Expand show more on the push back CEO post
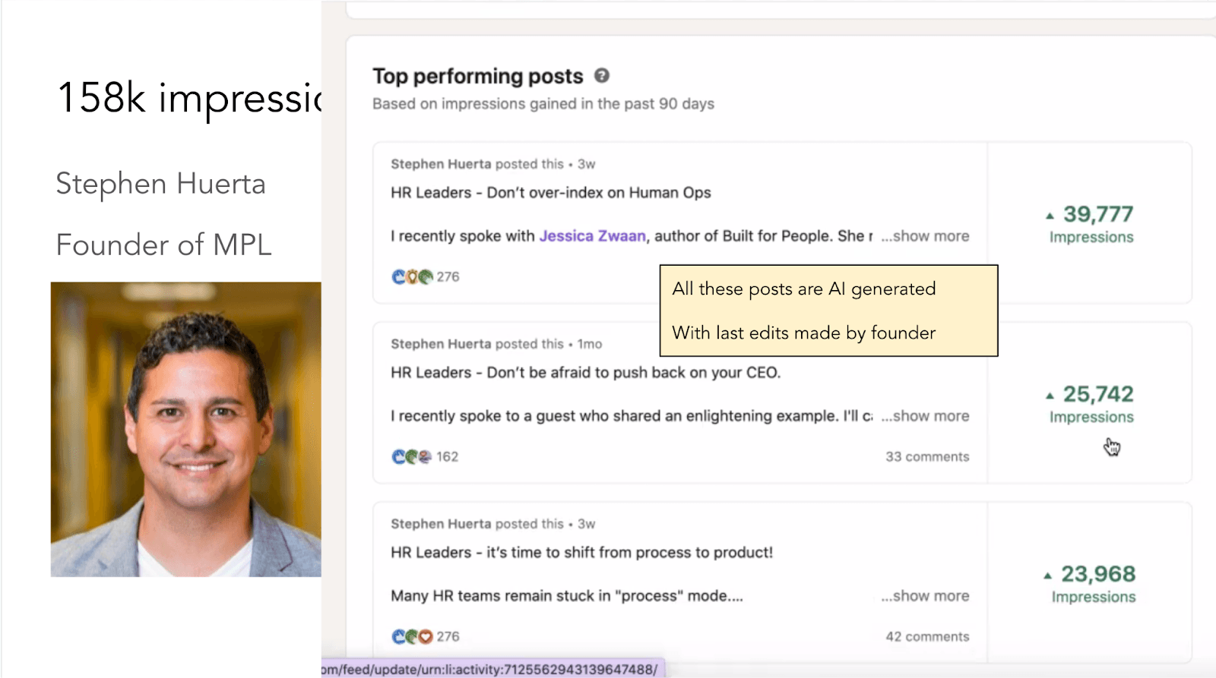 coord(925,416)
